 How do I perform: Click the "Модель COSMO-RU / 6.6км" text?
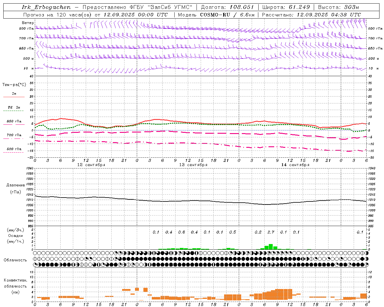(x=216, y=15)
